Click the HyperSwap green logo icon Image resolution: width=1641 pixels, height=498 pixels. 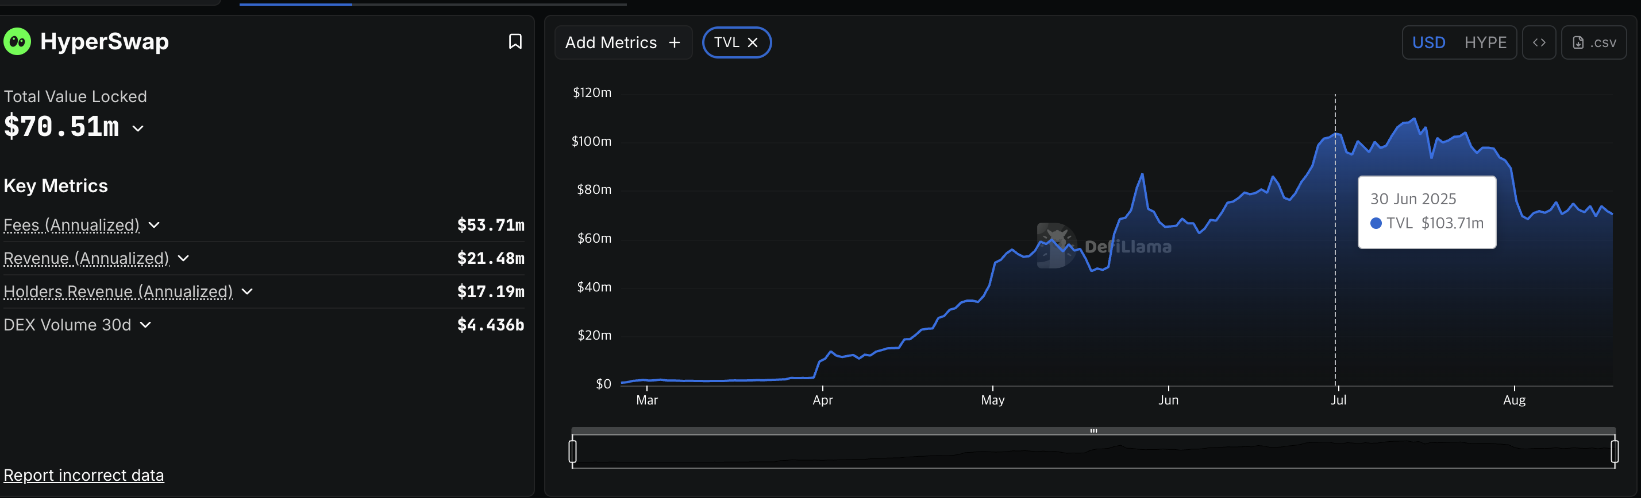[x=17, y=42]
